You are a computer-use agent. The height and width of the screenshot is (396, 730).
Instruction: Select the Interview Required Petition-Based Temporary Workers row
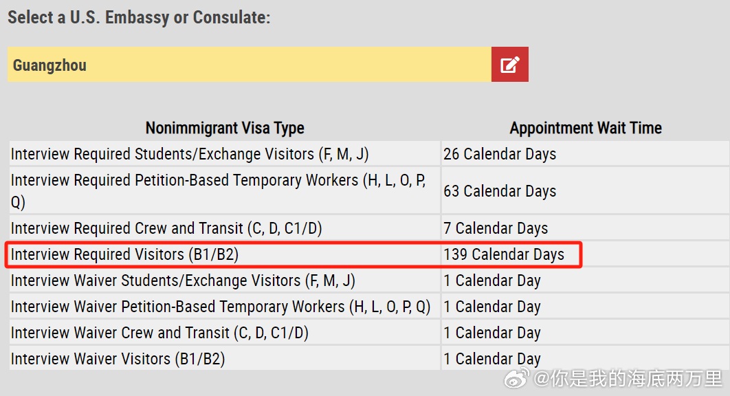(369, 191)
